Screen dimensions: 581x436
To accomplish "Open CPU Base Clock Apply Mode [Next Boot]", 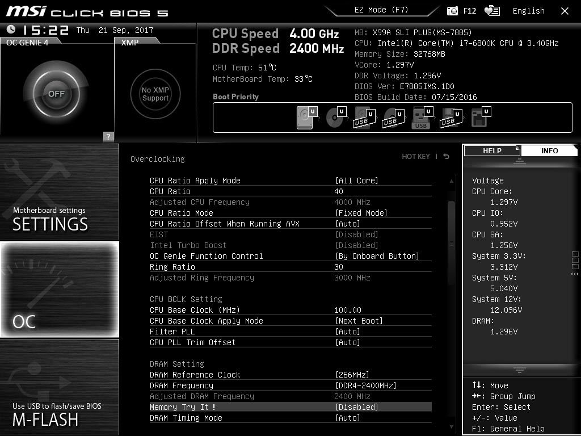I will (290, 321).
